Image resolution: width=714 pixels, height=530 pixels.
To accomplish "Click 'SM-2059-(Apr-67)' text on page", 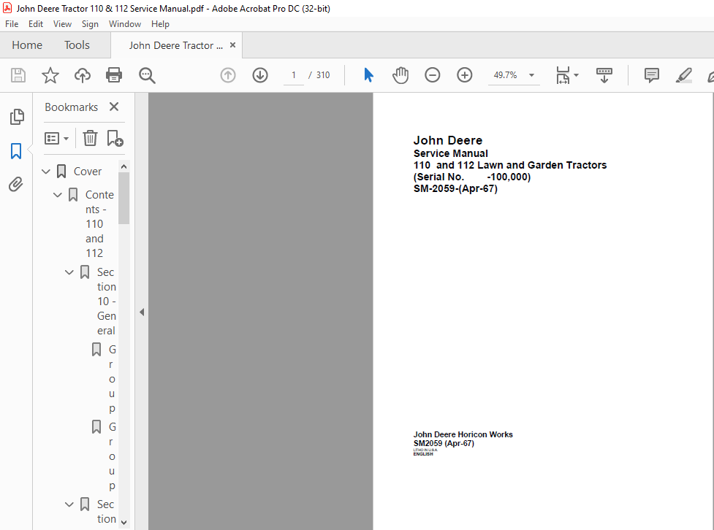I will click(x=455, y=189).
